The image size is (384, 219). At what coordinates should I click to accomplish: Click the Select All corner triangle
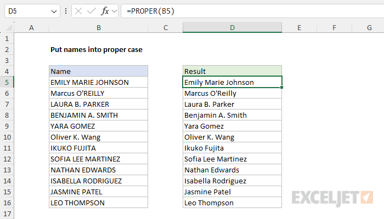tap(9, 28)
